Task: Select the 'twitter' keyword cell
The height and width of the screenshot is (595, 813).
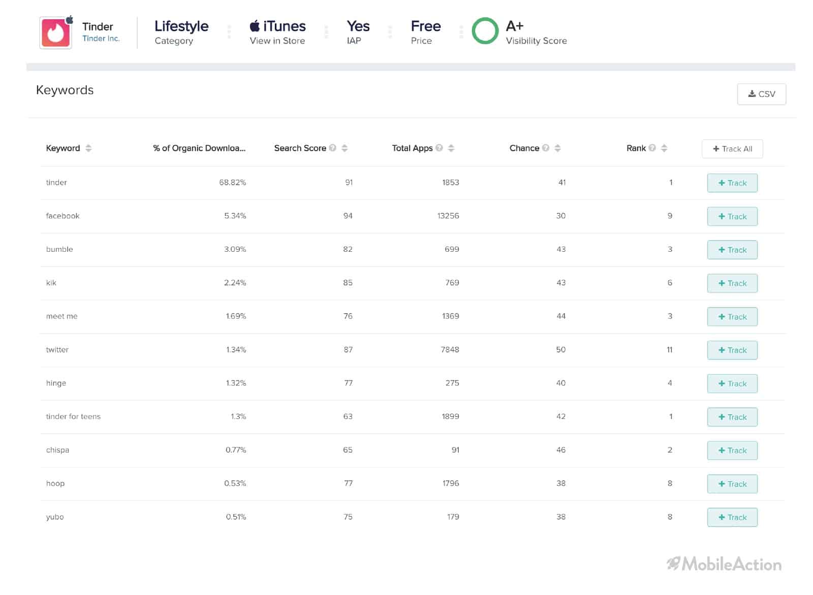Action: [57, 349]
